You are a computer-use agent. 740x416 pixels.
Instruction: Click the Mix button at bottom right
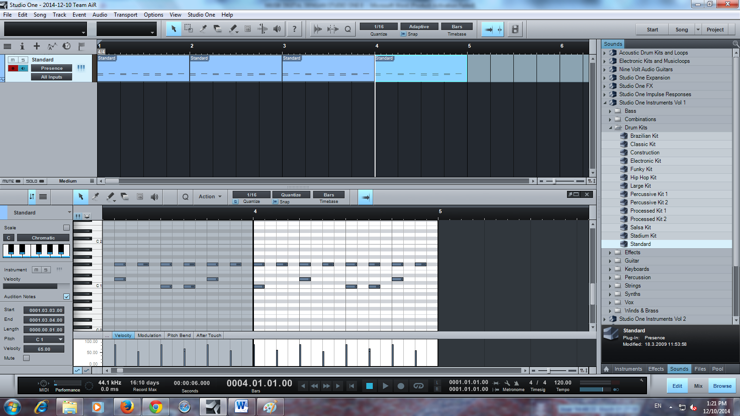698,386
